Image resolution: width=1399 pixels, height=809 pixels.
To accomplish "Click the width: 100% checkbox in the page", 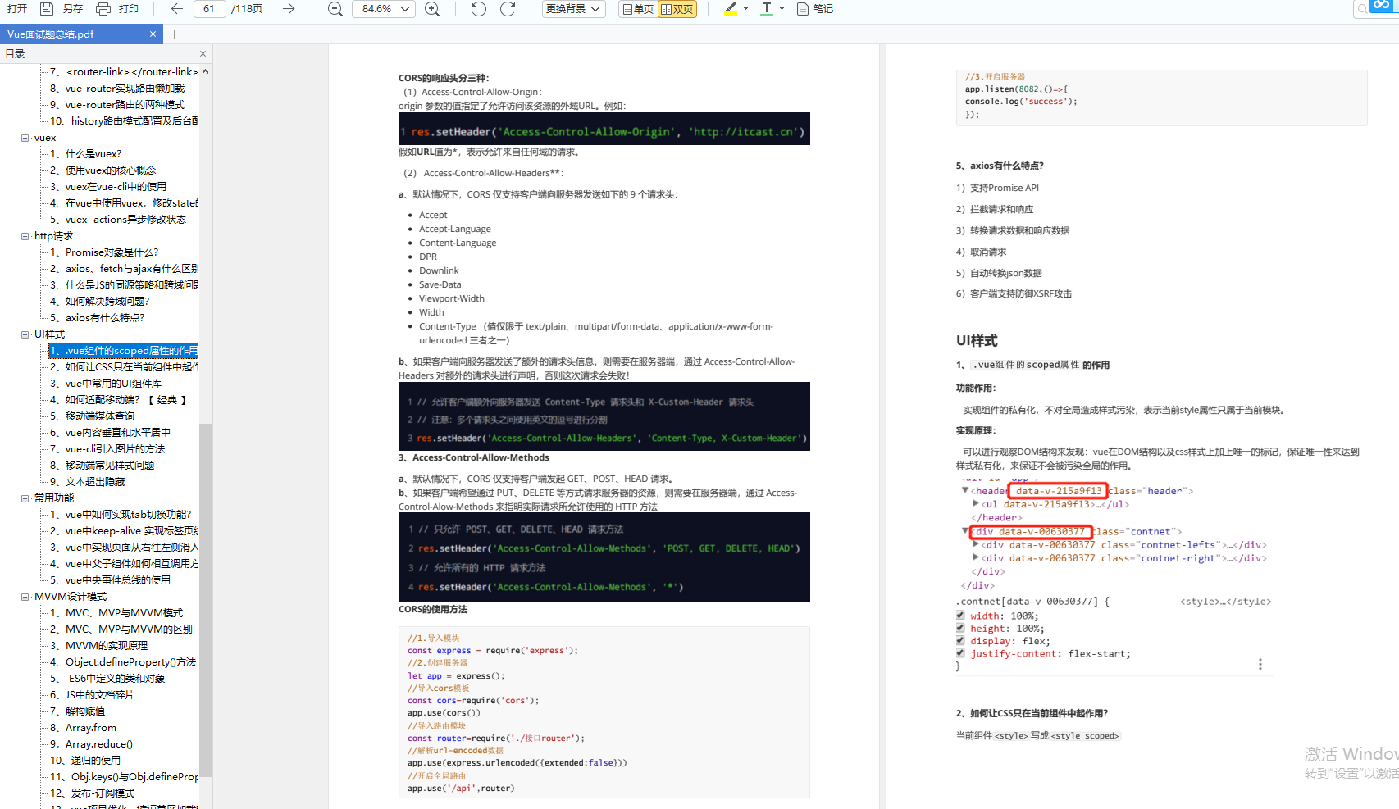I will (x=960, y=616).
